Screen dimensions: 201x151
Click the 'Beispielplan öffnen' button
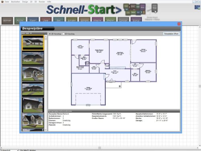tap(171, 34)
